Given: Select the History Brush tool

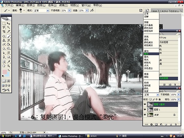Looking at the screenshot, I should (8, 40).
